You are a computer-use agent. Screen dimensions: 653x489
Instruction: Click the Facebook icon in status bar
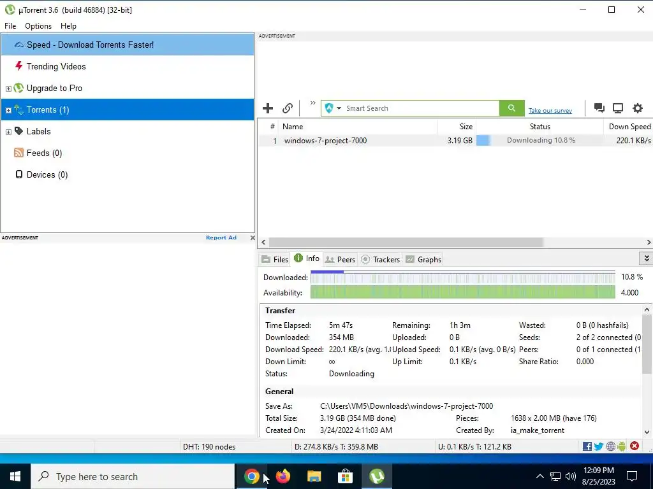[x=587, y=446]
